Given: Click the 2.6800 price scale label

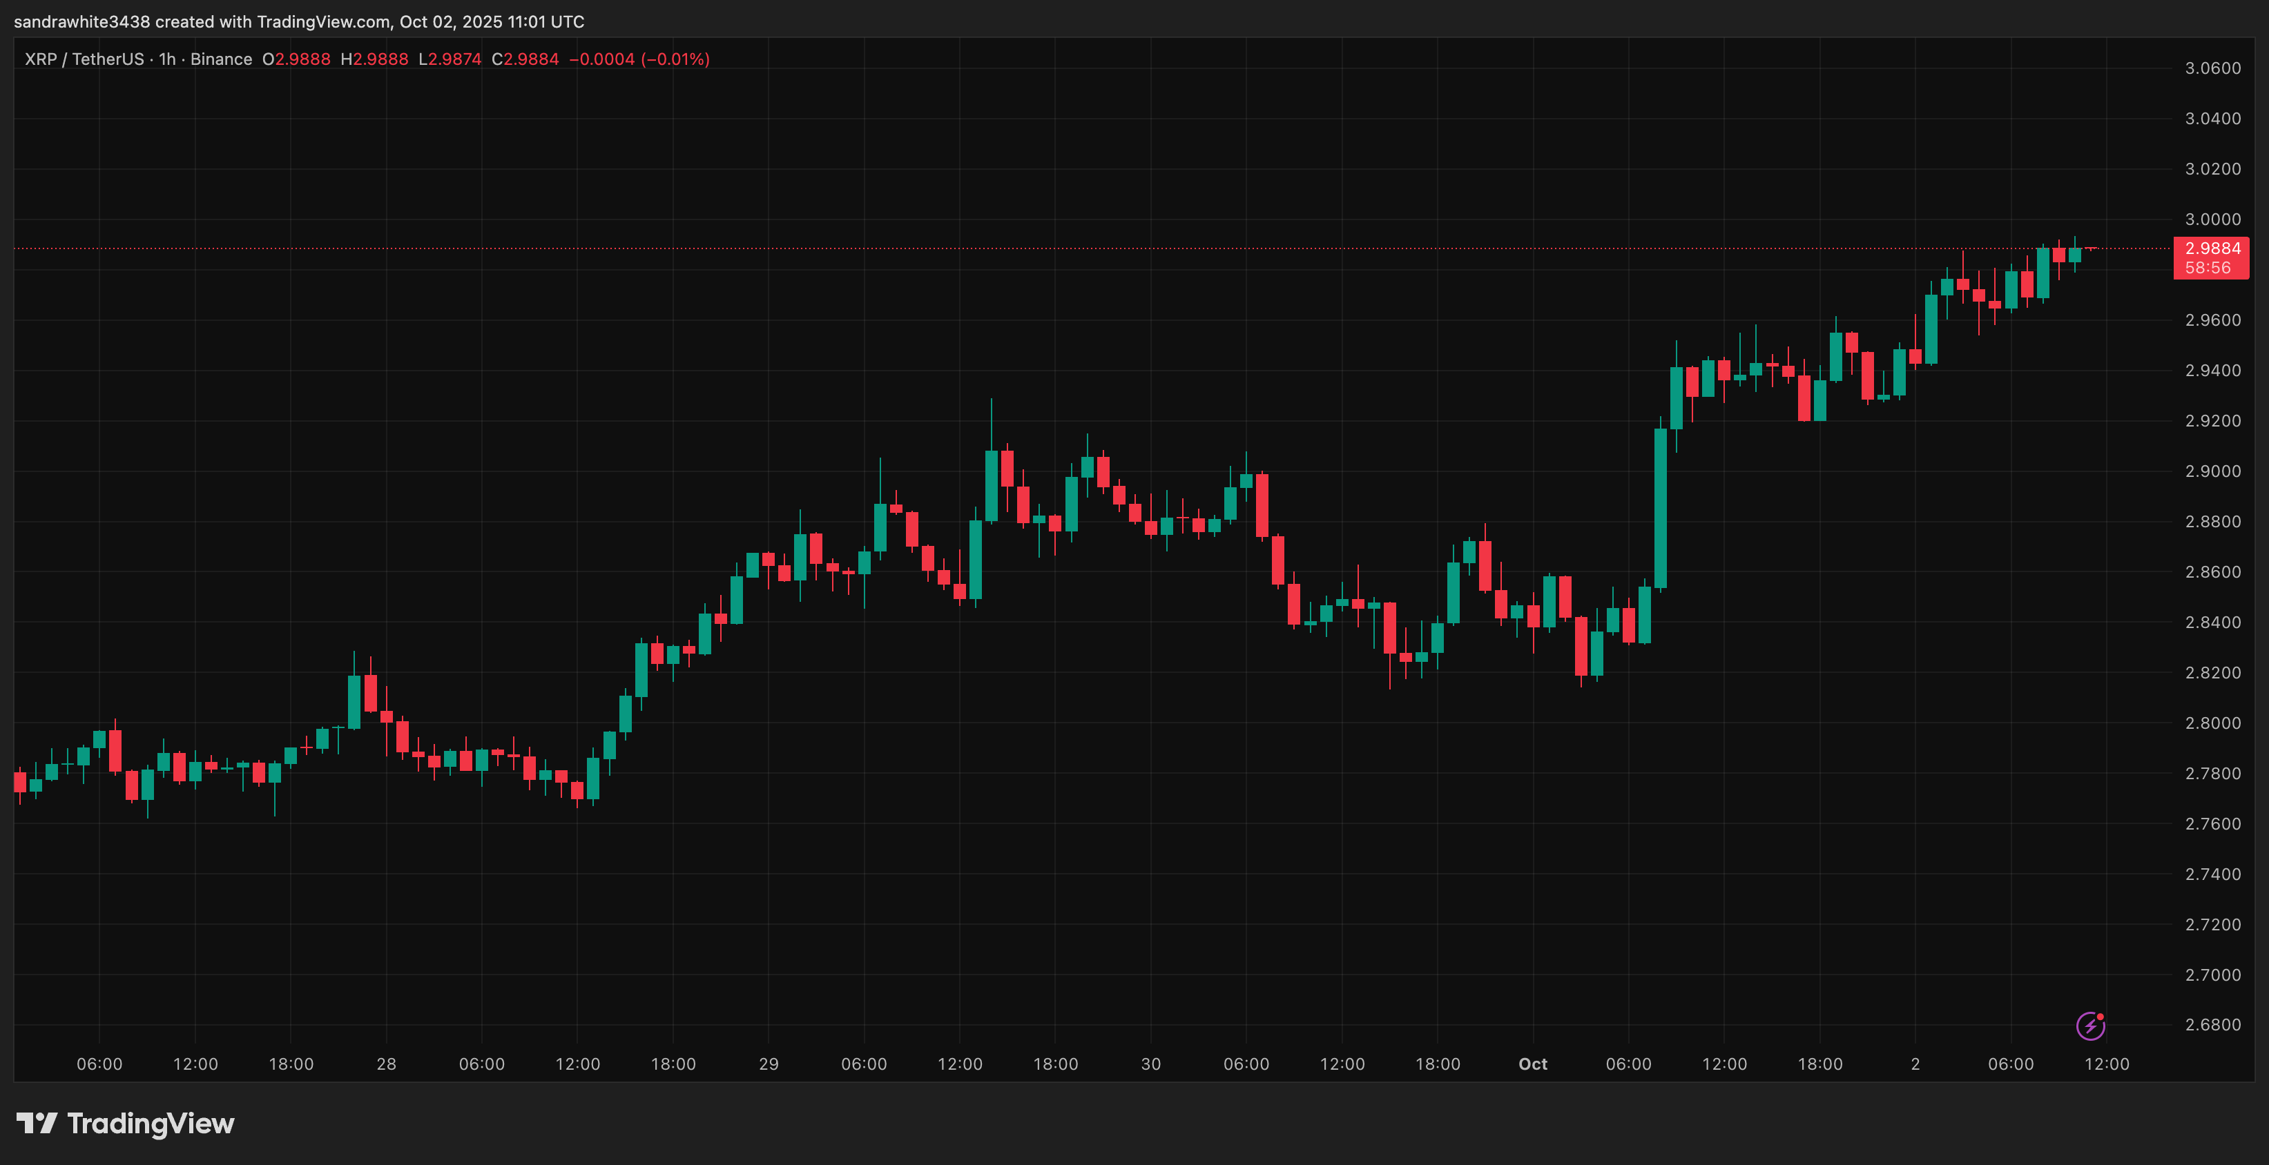Looking at the screenshot, I should tap(2212, 1025).
